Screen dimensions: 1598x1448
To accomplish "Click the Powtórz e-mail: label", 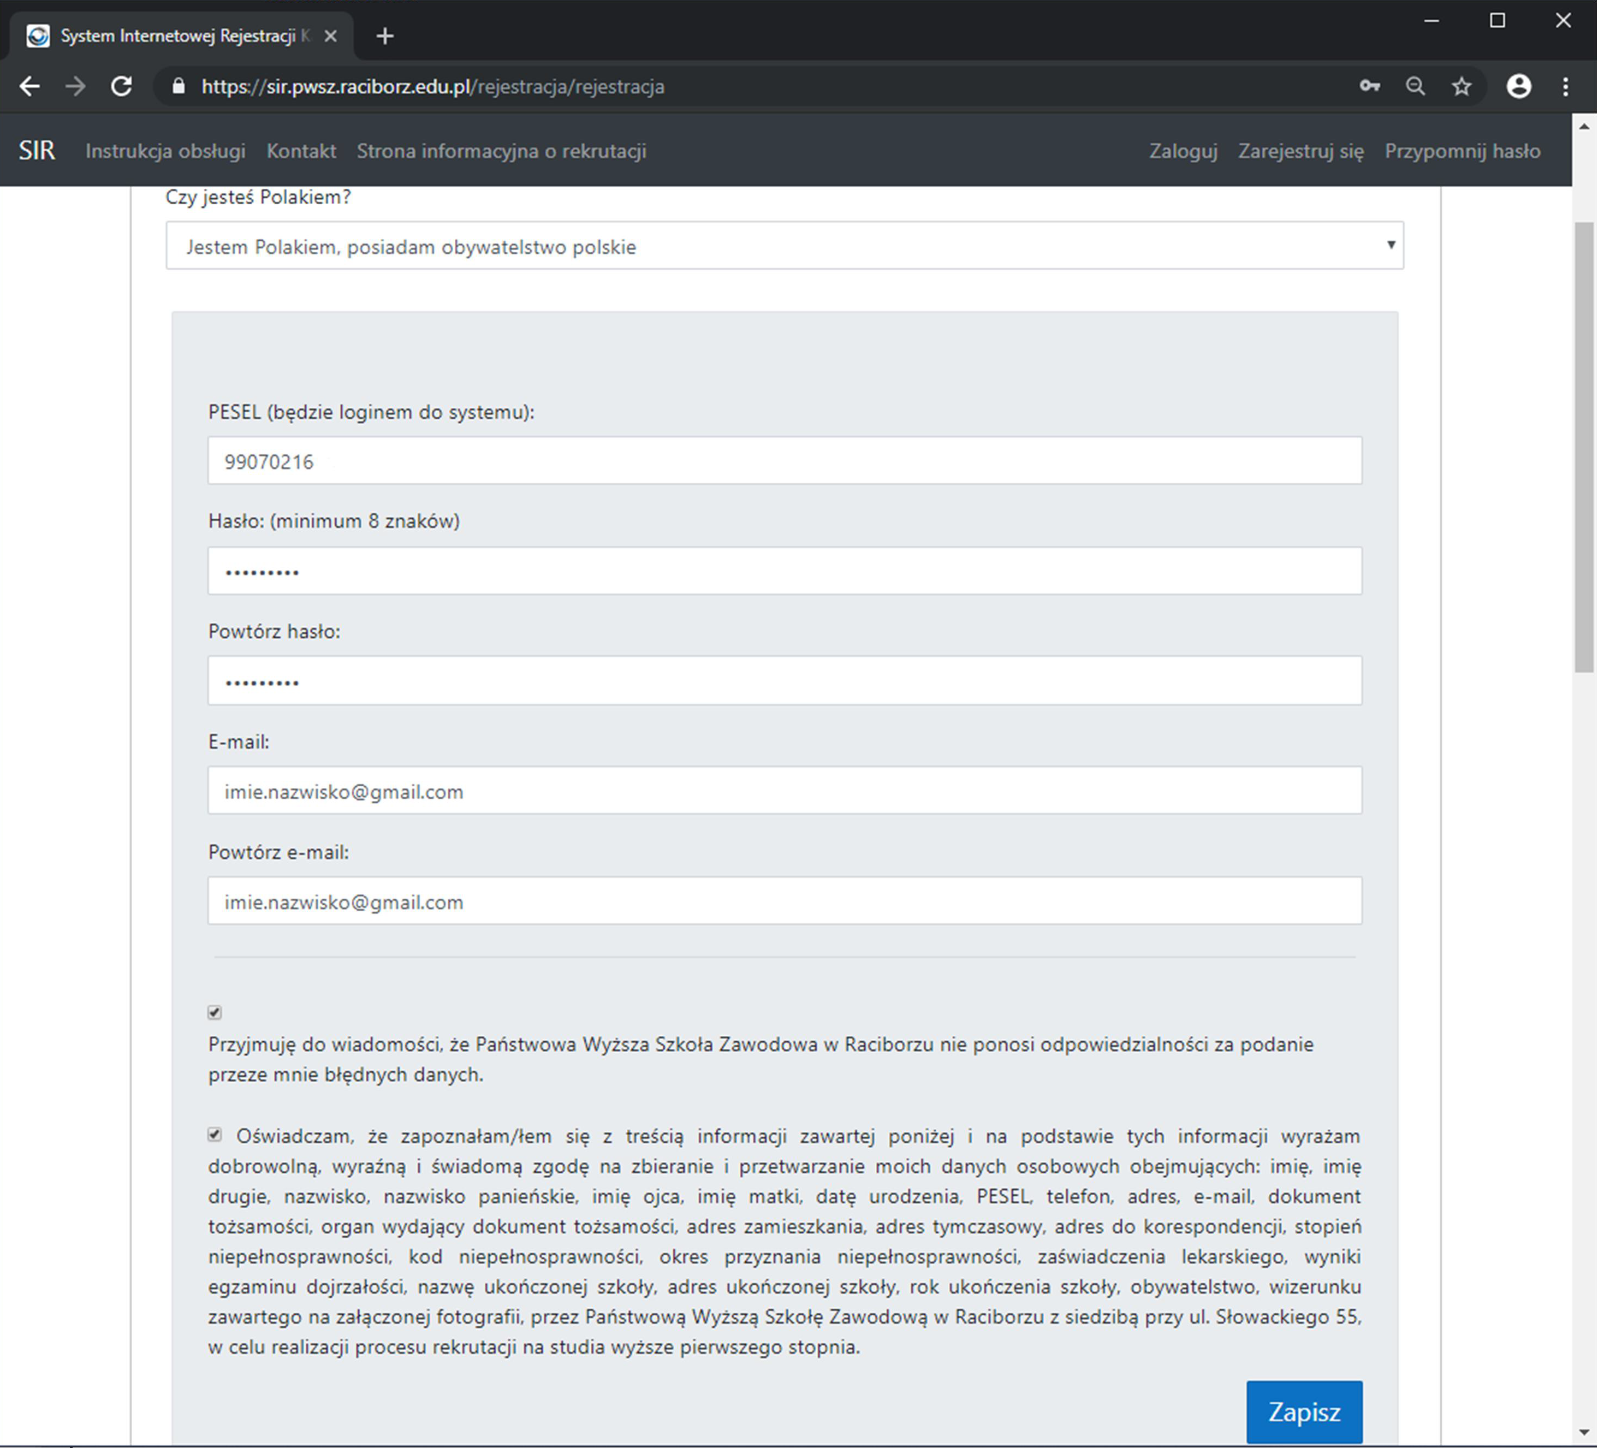I will 278,852.
